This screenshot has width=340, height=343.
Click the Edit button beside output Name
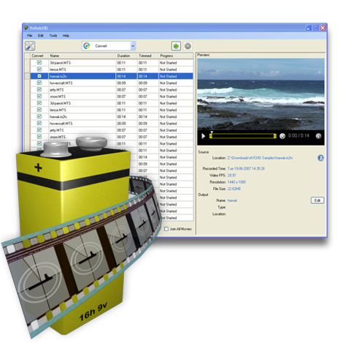(317, 200)
